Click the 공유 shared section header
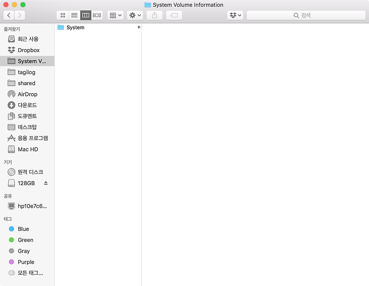369x286 pixels. (x=8, y=196)
